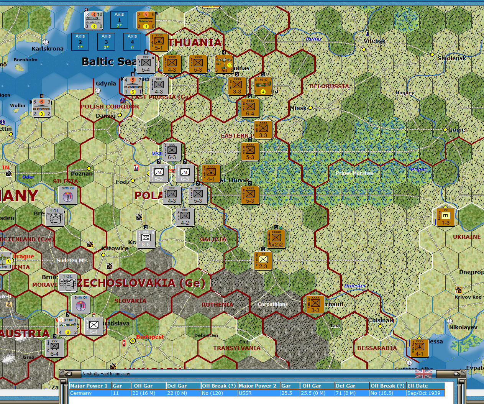
Task: Select the Germany cell in the pact row
Action: click(x=90, y=393)
